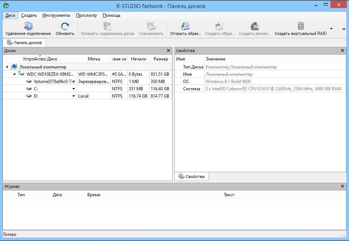Close the Свойства panel

tap(342, 51)
